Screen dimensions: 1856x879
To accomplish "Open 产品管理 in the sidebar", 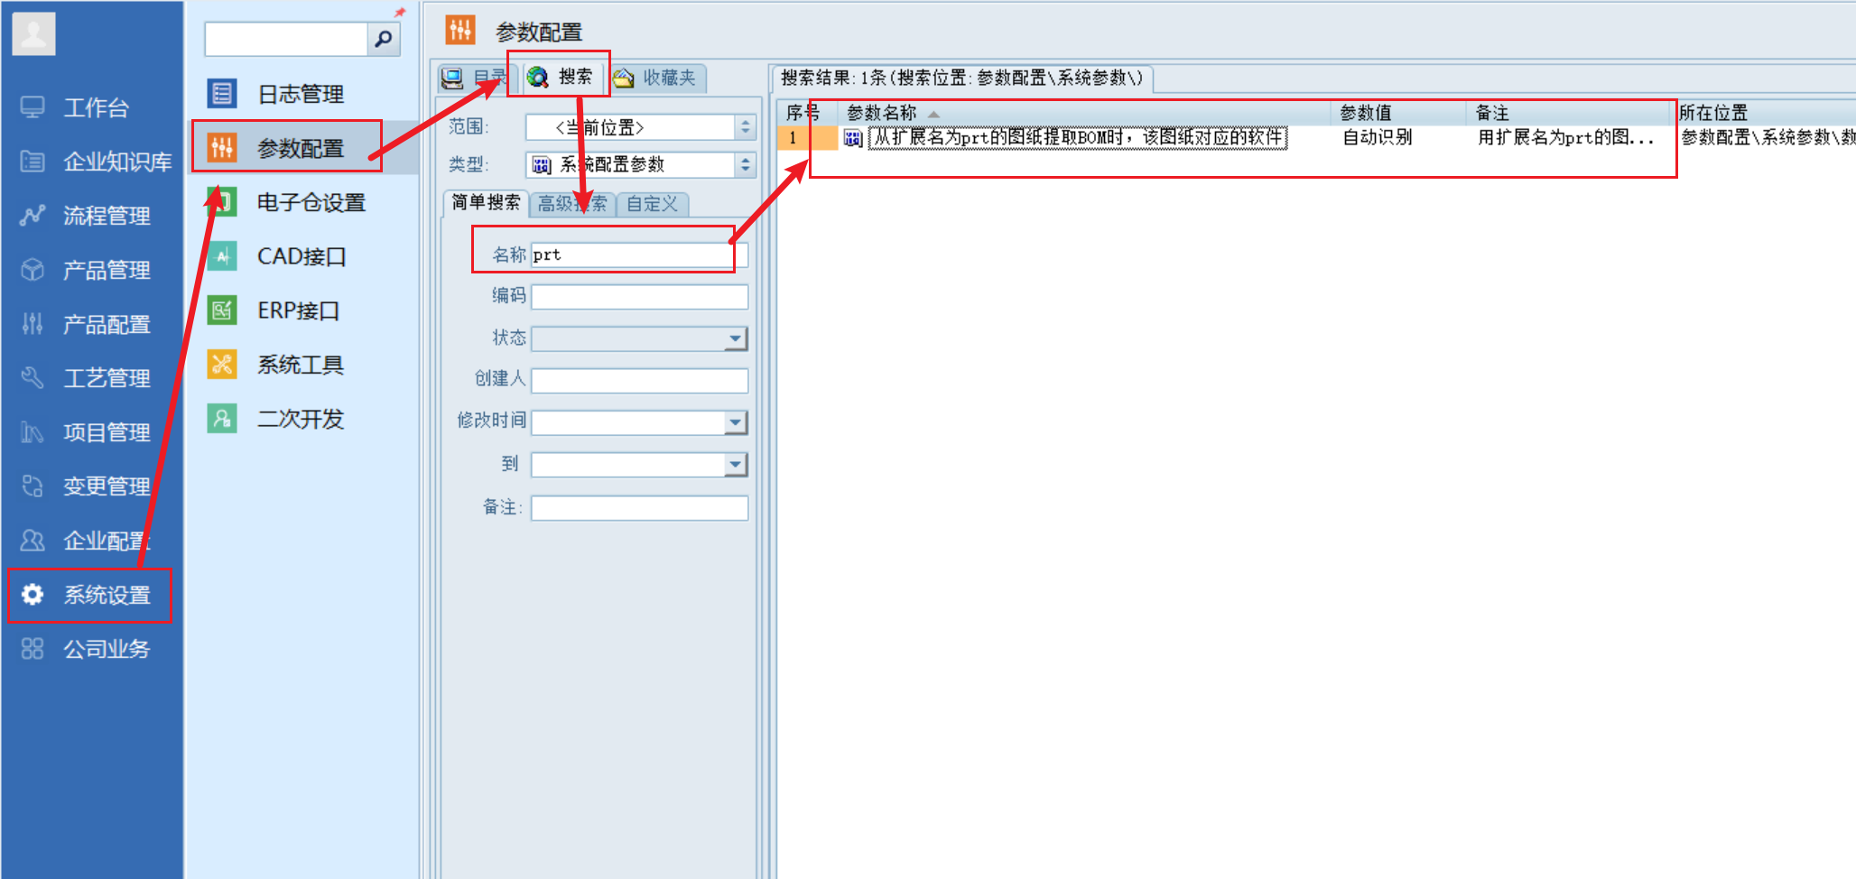I will pyautogui.click(x=86, y=271).
